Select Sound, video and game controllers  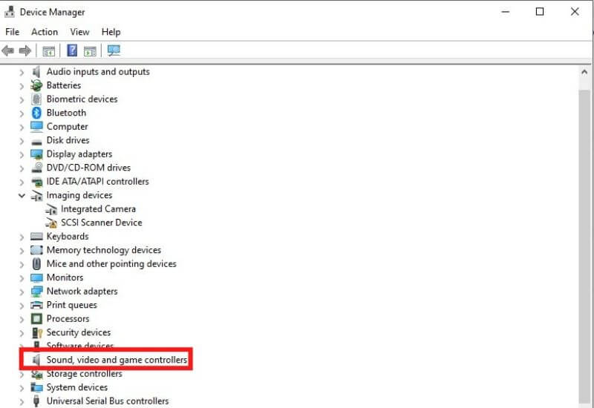[x=117, y=361]
